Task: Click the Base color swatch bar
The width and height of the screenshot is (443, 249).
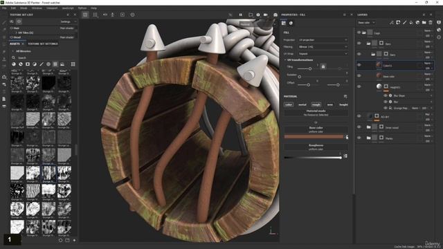Action: tap(314, 137)
